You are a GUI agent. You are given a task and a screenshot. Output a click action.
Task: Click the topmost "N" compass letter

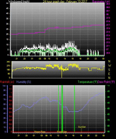pyautogui.click(x=109, y=61)
